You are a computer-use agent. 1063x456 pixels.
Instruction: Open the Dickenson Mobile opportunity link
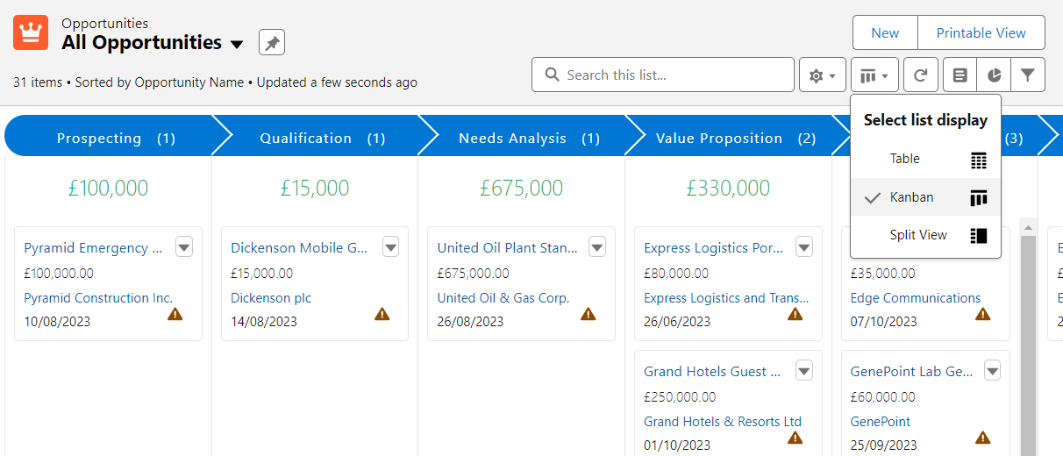[299, 248]
